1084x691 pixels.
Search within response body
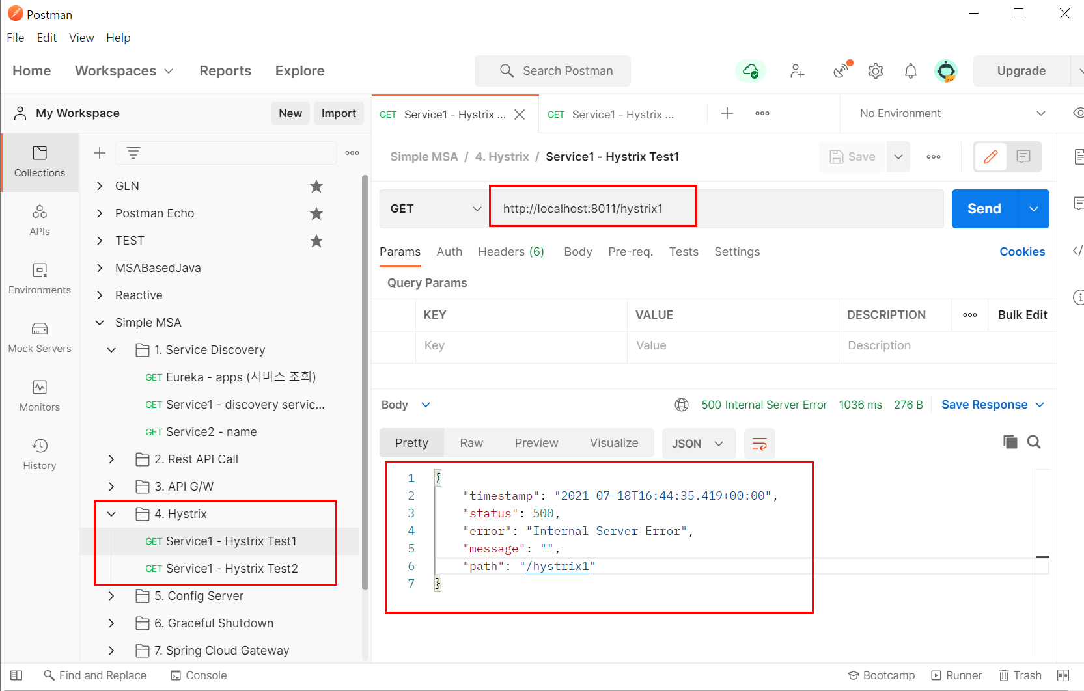(1034, 442)
